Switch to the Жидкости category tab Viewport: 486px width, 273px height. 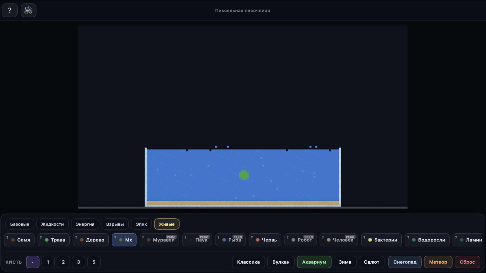52,224
